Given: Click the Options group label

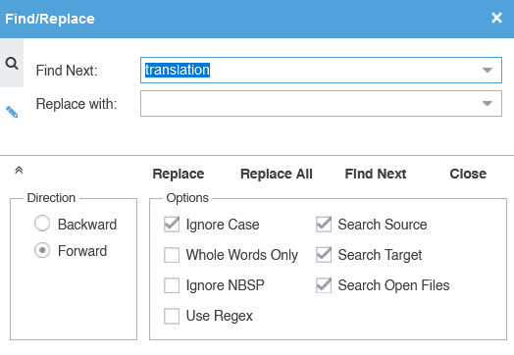Looking at the screenshot, I should (187, 198).
